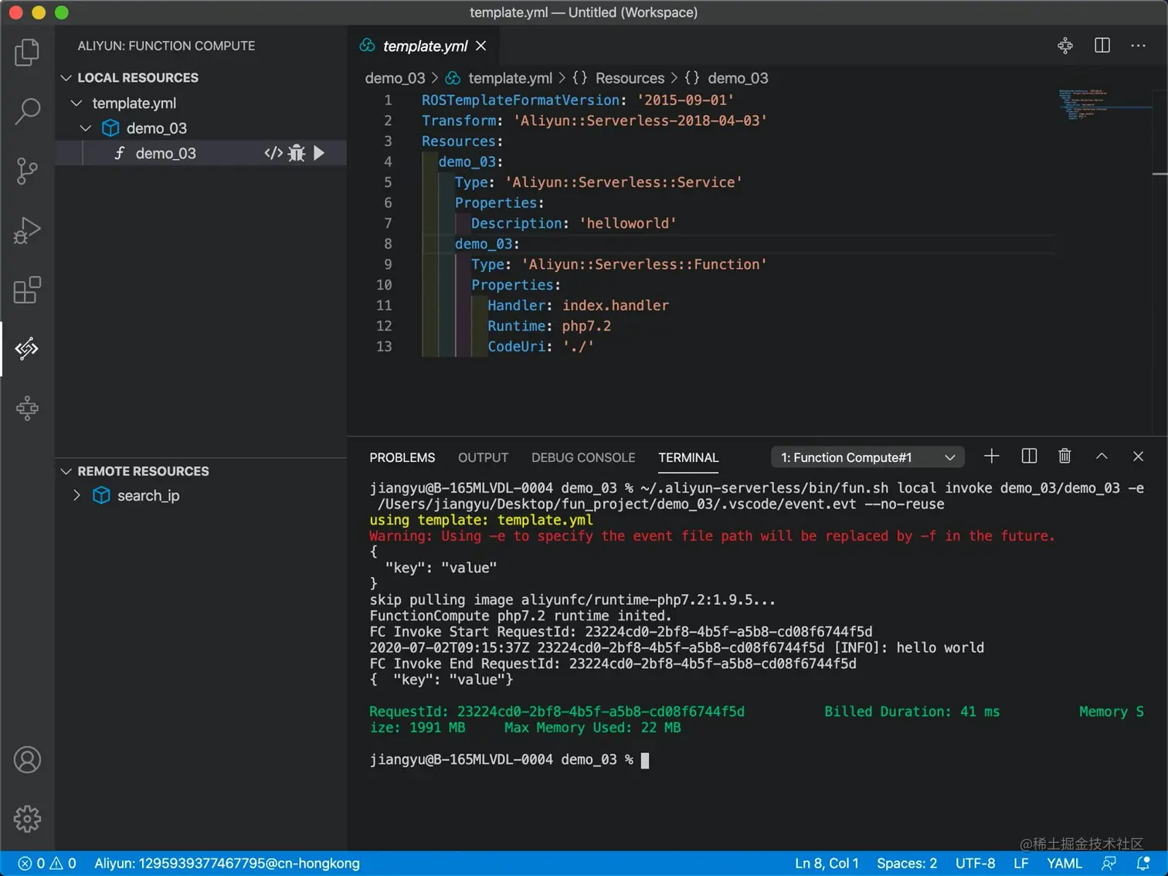Open the editor More Actions menu
This screenshot has width=1168, height=876.
coord(1138,46)
